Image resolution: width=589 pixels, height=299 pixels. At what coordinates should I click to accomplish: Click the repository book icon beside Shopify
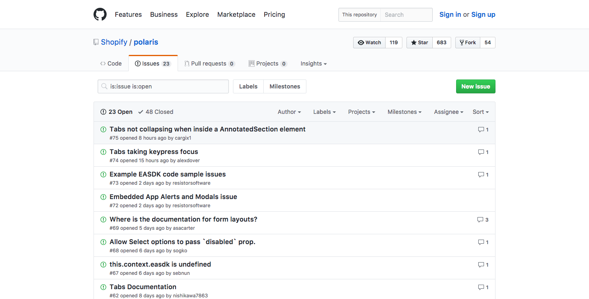click(96, 42)
